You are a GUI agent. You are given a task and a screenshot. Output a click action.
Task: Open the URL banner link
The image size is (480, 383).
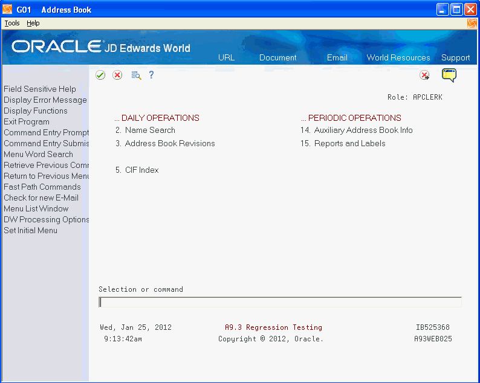(227, 57)
